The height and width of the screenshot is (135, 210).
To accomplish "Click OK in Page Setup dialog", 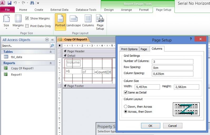I will (x=150, y=126).
